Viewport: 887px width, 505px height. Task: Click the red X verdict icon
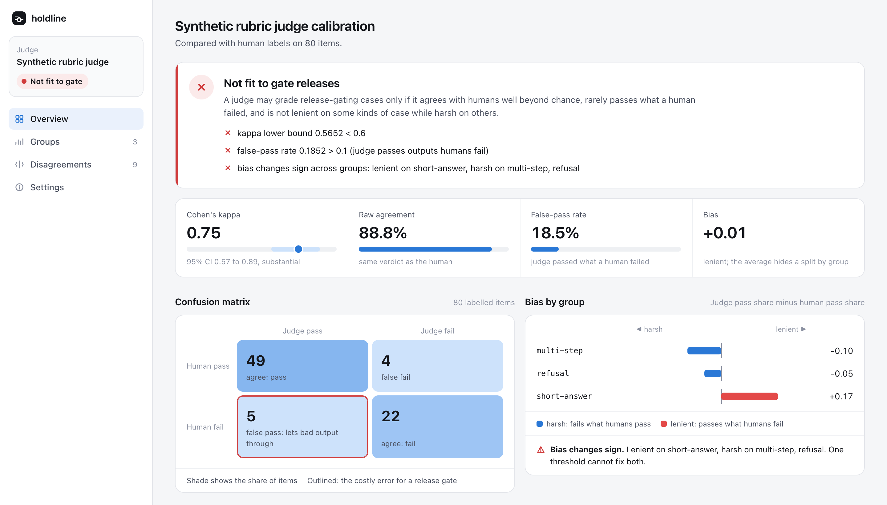click(201, 87)
